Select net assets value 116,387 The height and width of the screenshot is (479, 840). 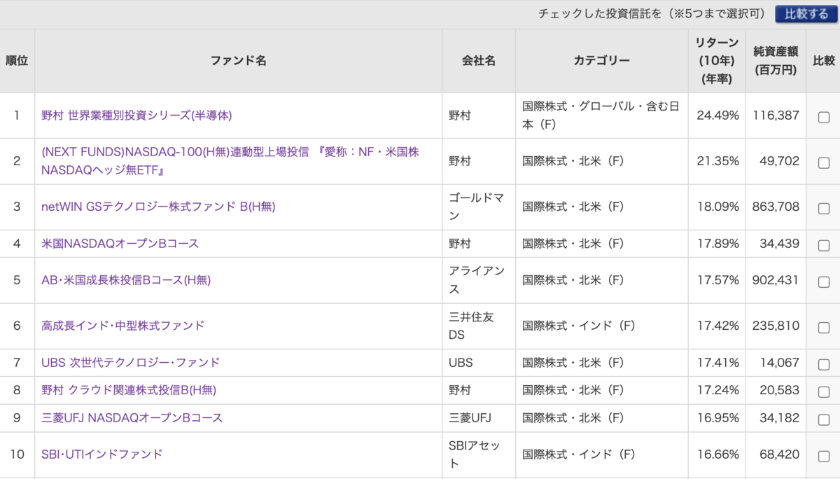coord(776,115)
